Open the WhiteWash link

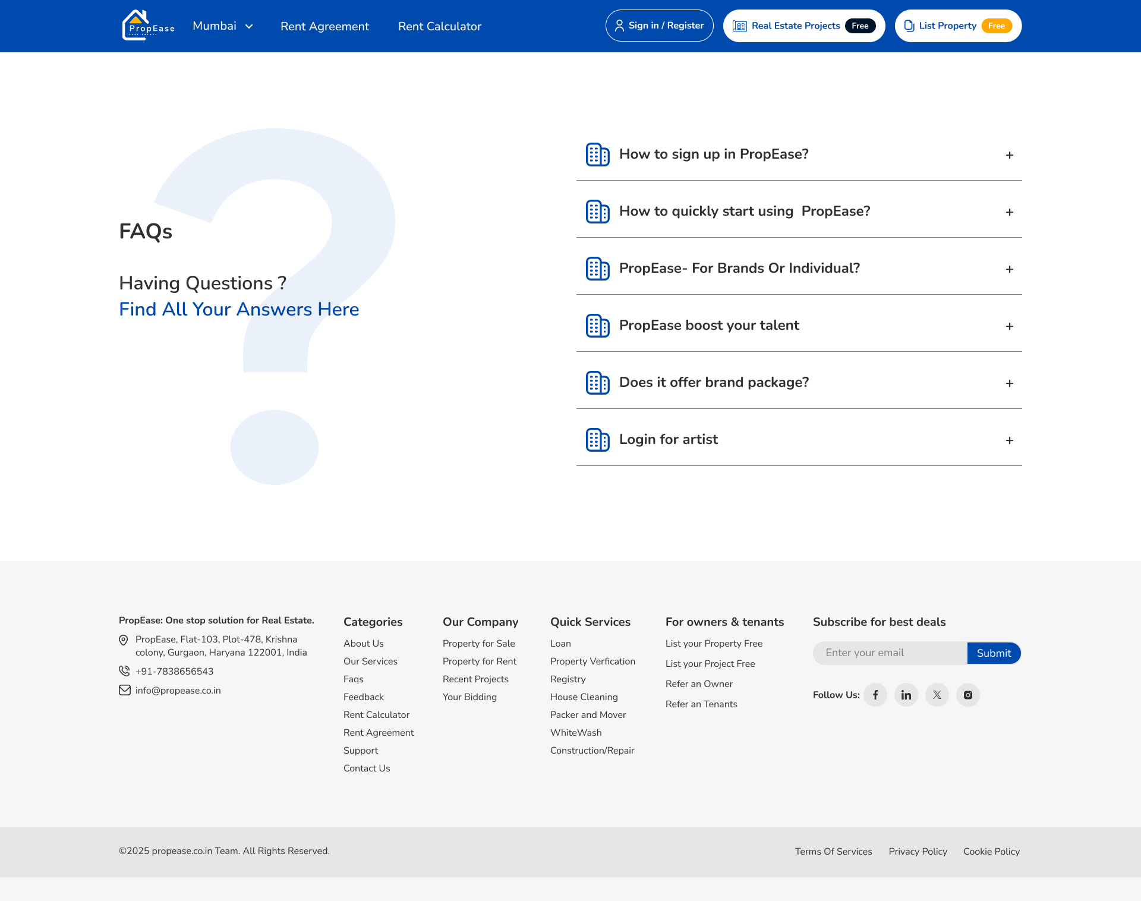coord(576,732)
